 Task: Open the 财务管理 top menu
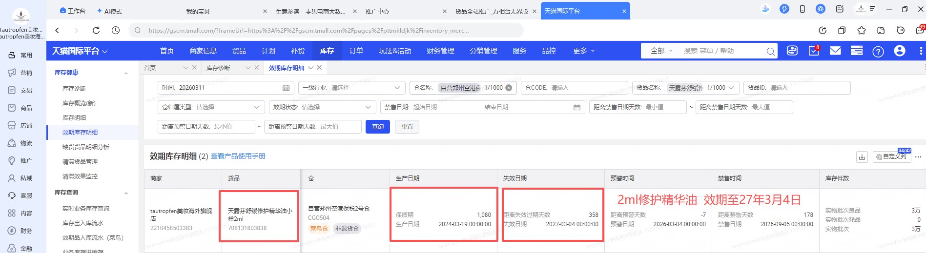440,51
